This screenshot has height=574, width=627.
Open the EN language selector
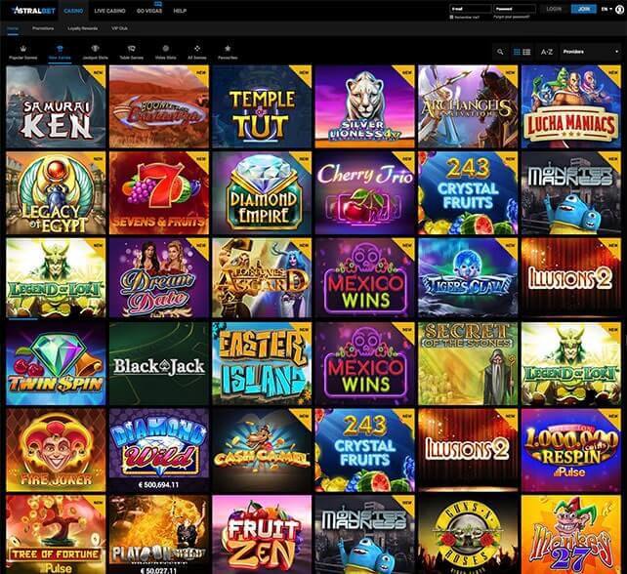(606, 9)
